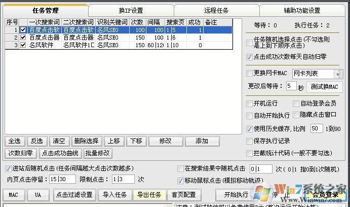Sort by 一次搜索词 column header
This screenshot has height=207, width=350.
45,22
